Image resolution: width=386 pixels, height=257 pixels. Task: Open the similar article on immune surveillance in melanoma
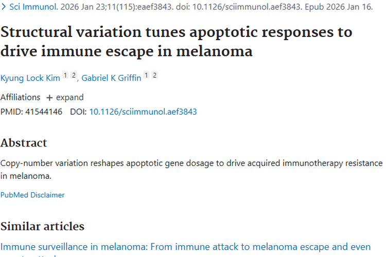click(x=185, y=247)
